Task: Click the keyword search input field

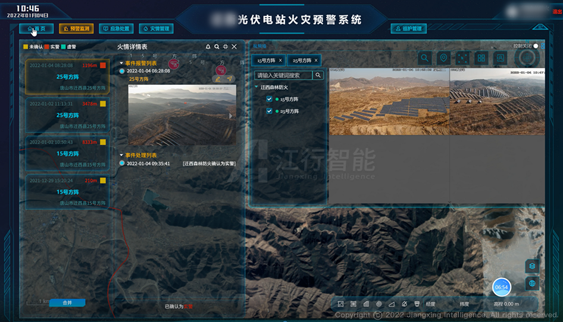Action: pos(283,75)
